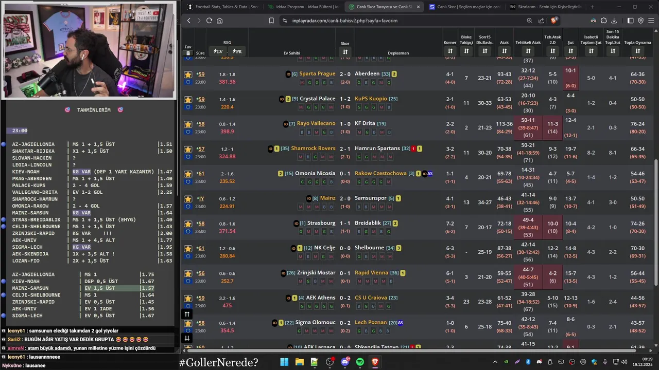The height and width of the screenshot is (370, 659).
Task: Open the Brave Shields lion icon
Action: [x=554, y=21]
